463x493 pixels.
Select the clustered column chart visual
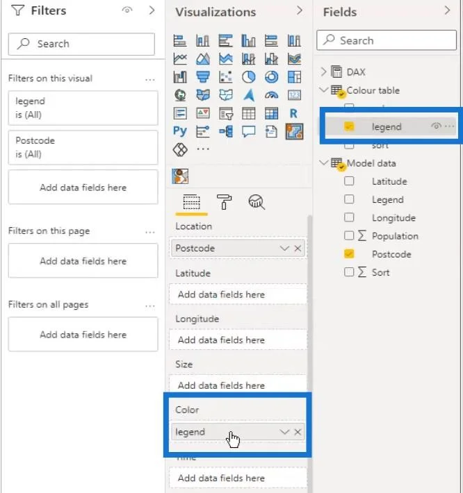point(248,40)
